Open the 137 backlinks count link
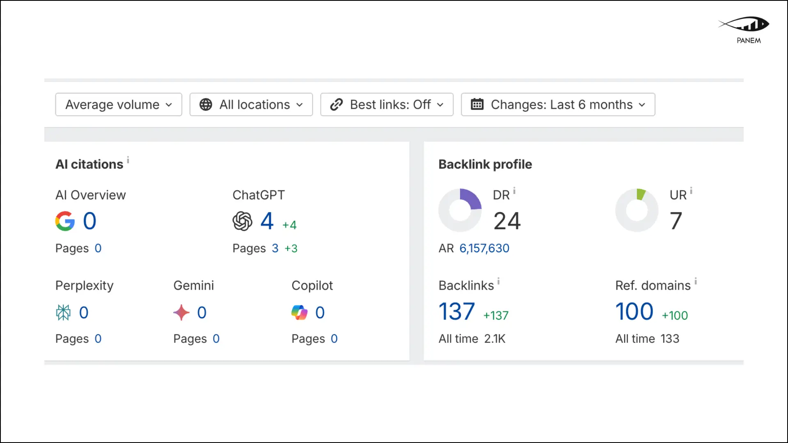The width and height of the screenshot is (788, 443). (457, 311)
